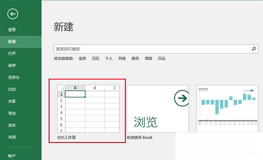Image resolution: width=263 pixels, height=160 pixels.
Task: Open the 欢迎使用 Excel tour tile
Action: (x=158, y=109)
